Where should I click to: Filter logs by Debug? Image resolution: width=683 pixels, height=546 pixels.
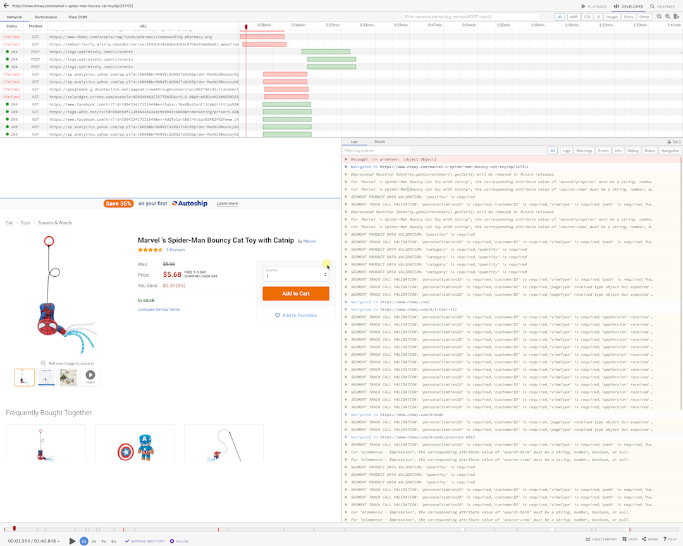pos(633,150)
